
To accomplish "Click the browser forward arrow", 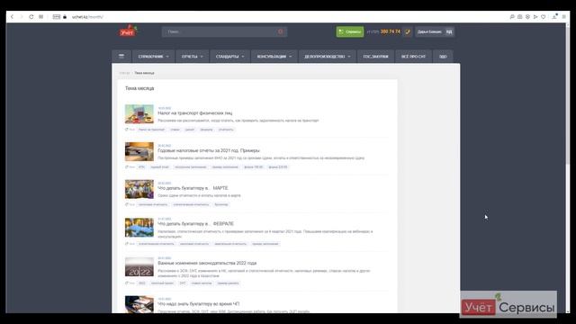I will [x=22, y=17].
